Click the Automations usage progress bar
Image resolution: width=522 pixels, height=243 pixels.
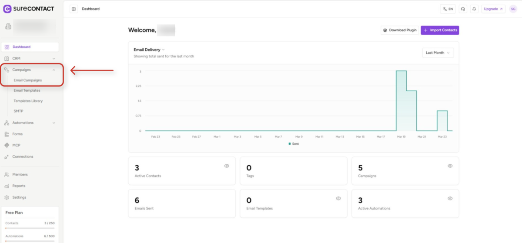coord(30,240)
